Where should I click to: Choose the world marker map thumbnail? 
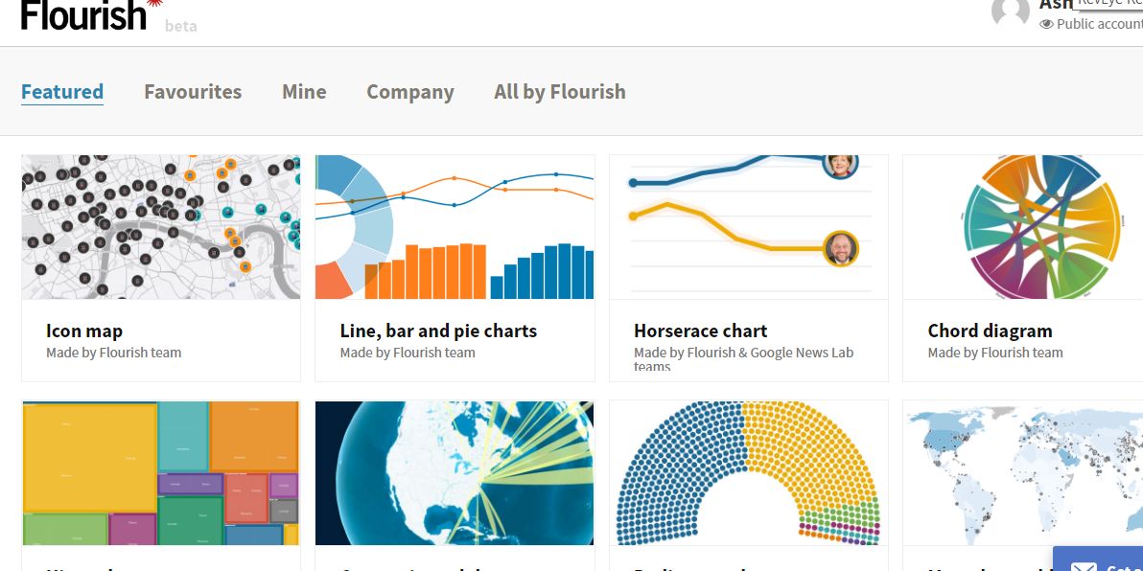click(1023, 472)
